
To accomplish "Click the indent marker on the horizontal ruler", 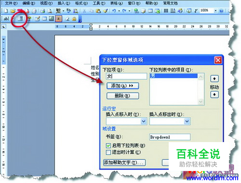I will coord(91,27).
